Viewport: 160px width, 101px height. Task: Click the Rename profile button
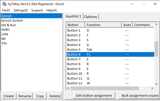coord(25,96)
